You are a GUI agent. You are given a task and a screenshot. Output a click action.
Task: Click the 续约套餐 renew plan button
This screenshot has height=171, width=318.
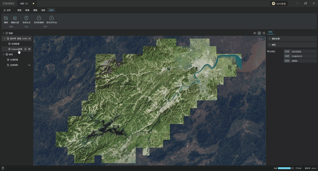(279, 4)
